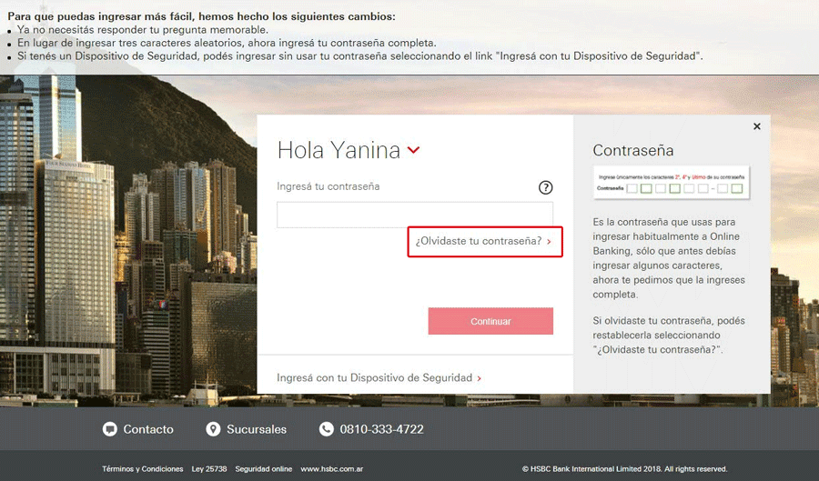Select Ingresá con tu Dispositivo de Seguridad
819x481 pixels.
pos(375,377)
